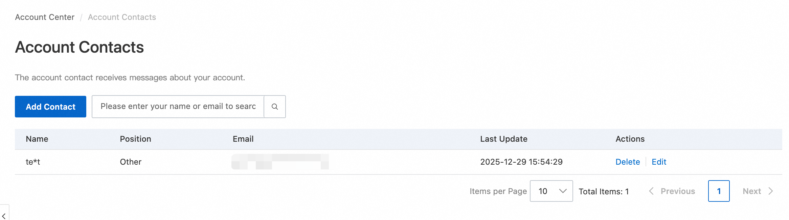The image size is (789, 220).
Task: Click the Next right arrow icon
Action: point(771,191)
